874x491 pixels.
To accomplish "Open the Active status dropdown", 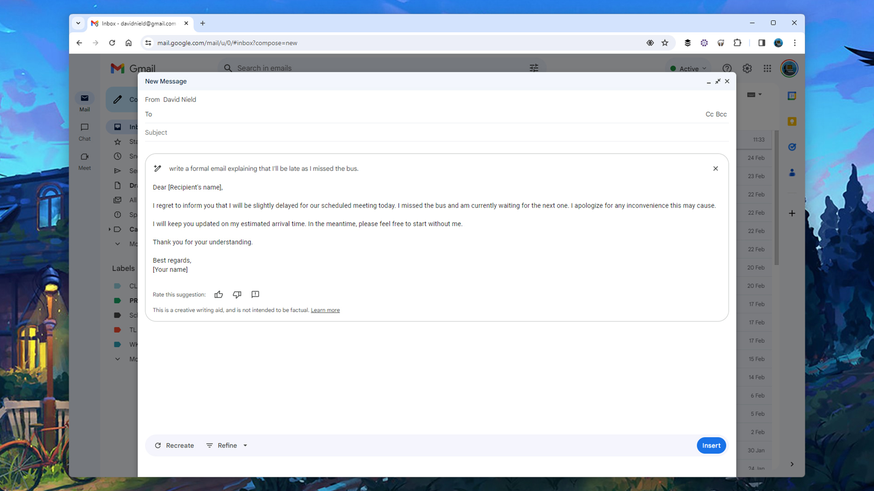I will 689,69.
